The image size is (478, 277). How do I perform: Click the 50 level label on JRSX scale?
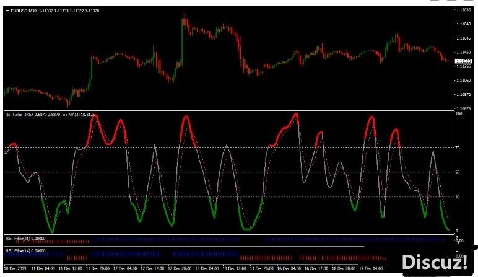point(458,172)
